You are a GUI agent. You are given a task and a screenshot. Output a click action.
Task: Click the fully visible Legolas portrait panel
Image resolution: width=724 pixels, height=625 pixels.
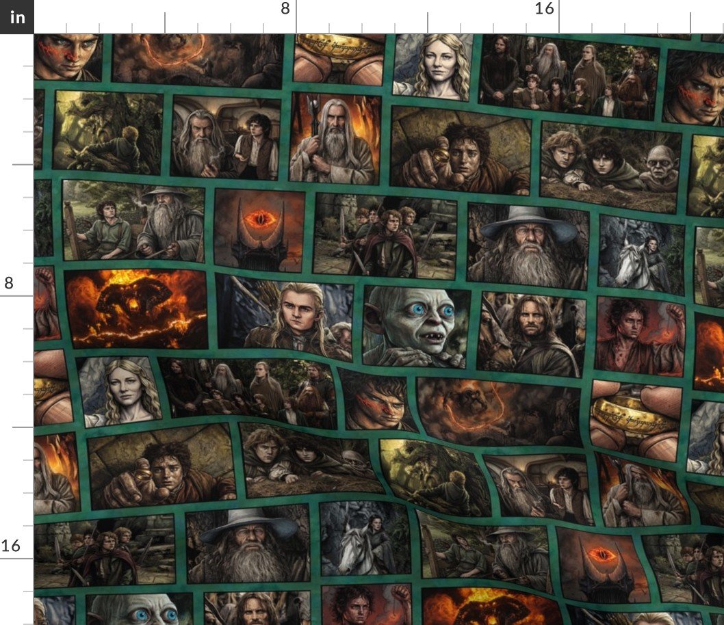coord(285,318)
